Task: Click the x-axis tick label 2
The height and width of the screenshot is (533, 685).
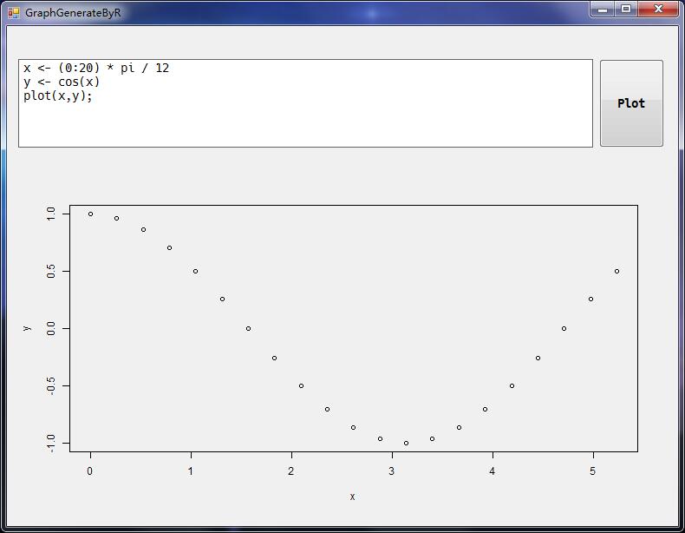Action: pyautogui.click(x=291, y=471)
